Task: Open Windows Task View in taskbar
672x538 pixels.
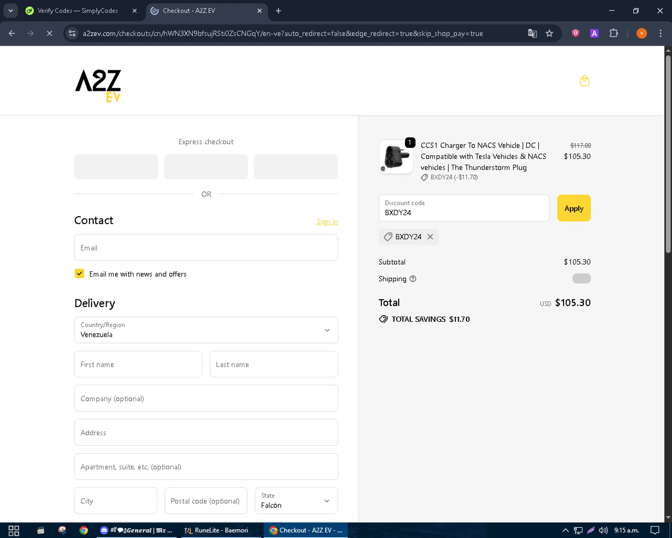Action: 14,530
